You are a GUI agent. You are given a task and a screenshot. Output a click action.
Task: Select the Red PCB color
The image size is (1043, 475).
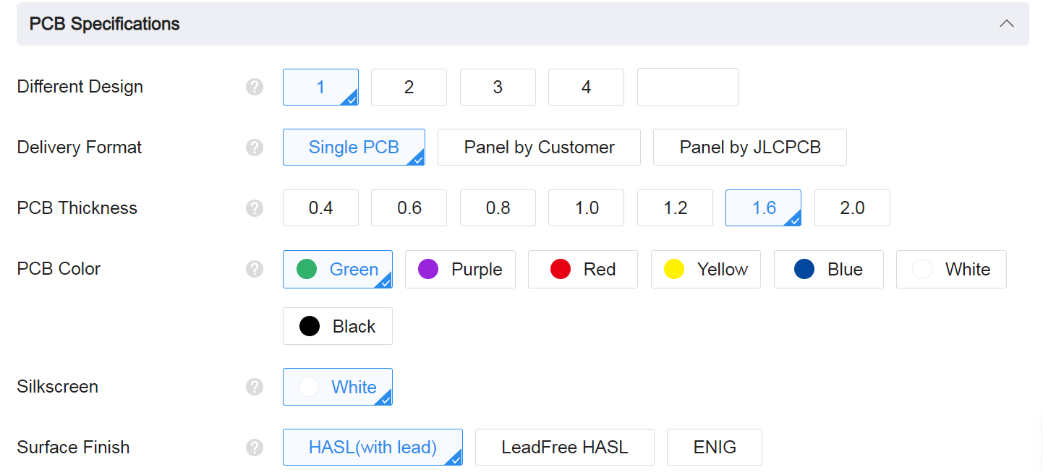click(x=583, y=269)
